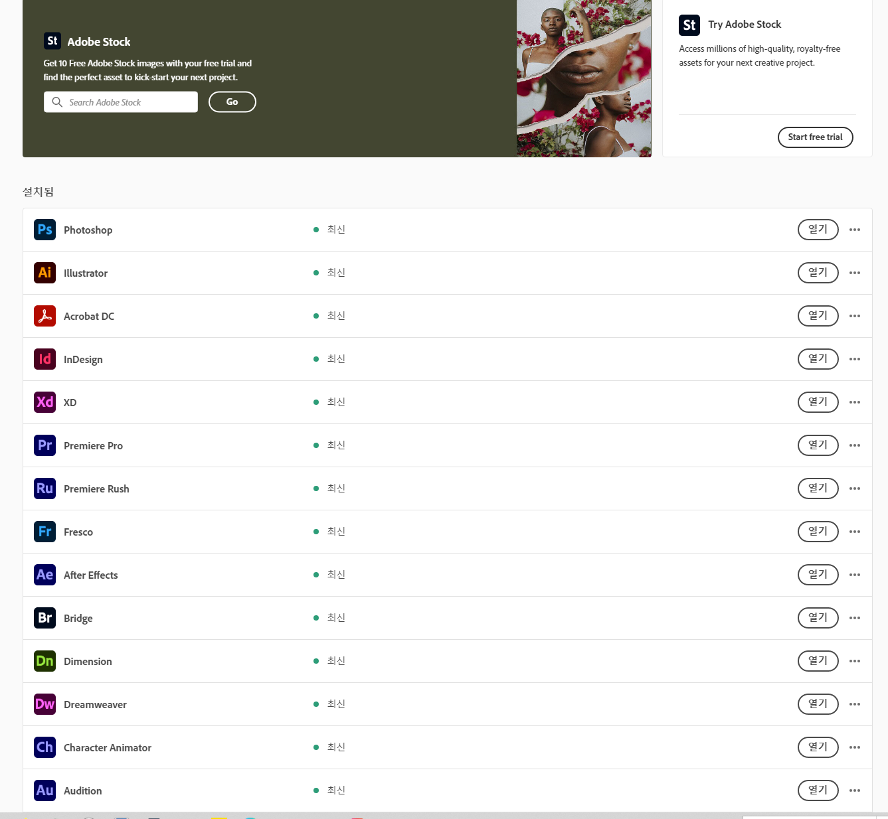Click the 설치됨 section heading
Screen dimensions: 888x819
tap(39, 192)
